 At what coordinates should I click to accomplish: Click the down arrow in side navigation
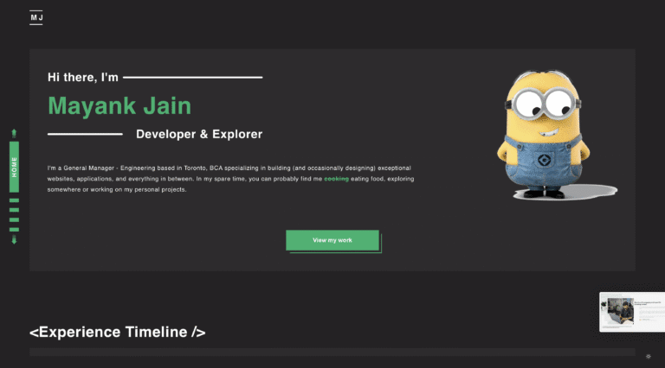click(x=14, y=240)
